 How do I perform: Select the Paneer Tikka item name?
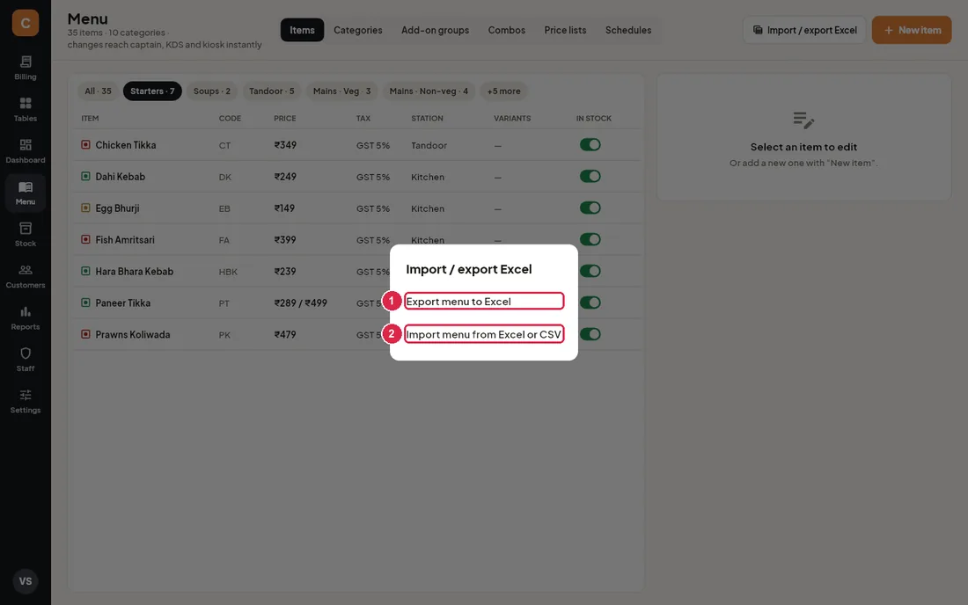(x=123, y=302)
